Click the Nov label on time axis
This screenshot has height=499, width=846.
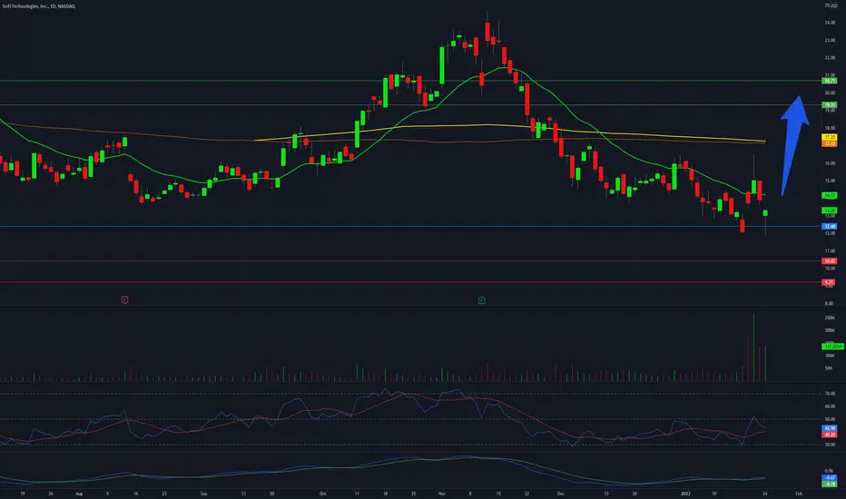click(x=441, y=494)
